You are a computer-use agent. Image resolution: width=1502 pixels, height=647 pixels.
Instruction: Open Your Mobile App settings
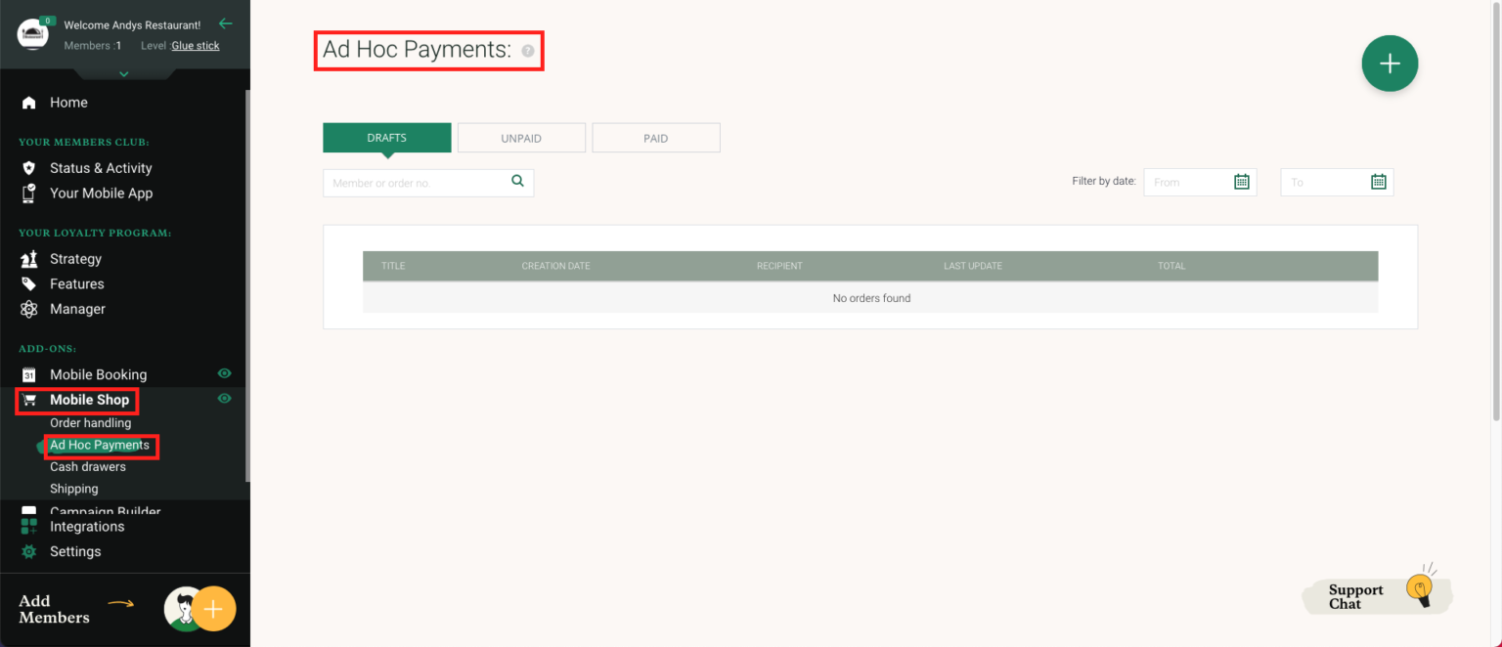(30, 193)
